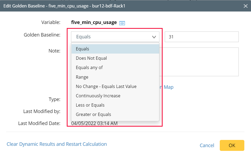Click the variable name five_min_cpu_usage
Viewport: 251px width, 157px height.
pos(93,22)
